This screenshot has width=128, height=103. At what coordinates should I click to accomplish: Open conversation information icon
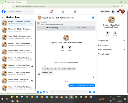93,18
